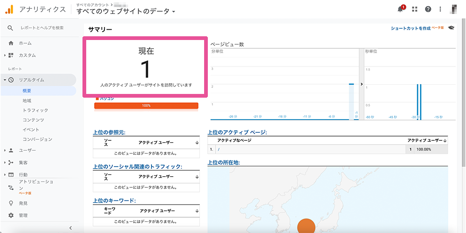
Task: Select トラフィック in the Realtime menu
Action: coord(35,110)
